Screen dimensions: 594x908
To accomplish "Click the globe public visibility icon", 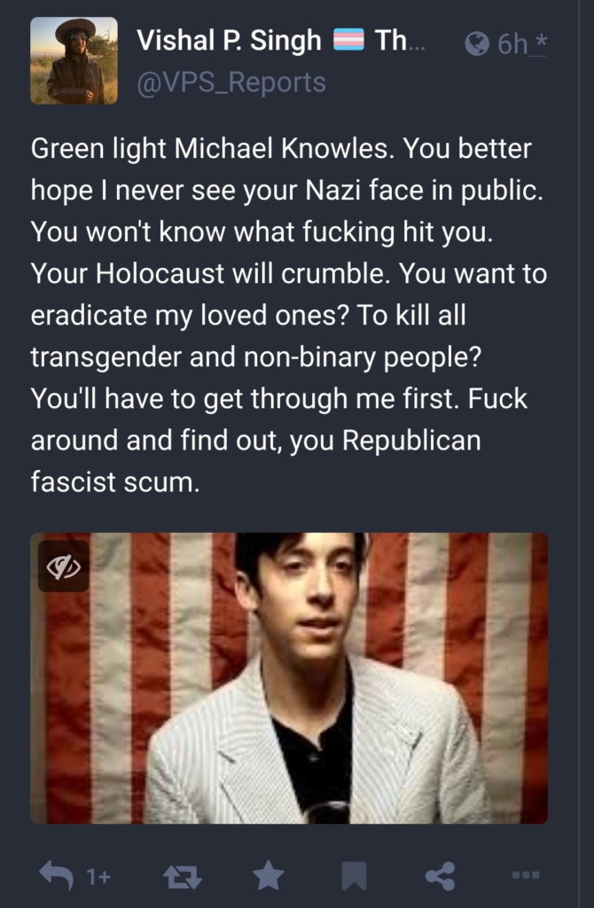I will tap(477, 43).
